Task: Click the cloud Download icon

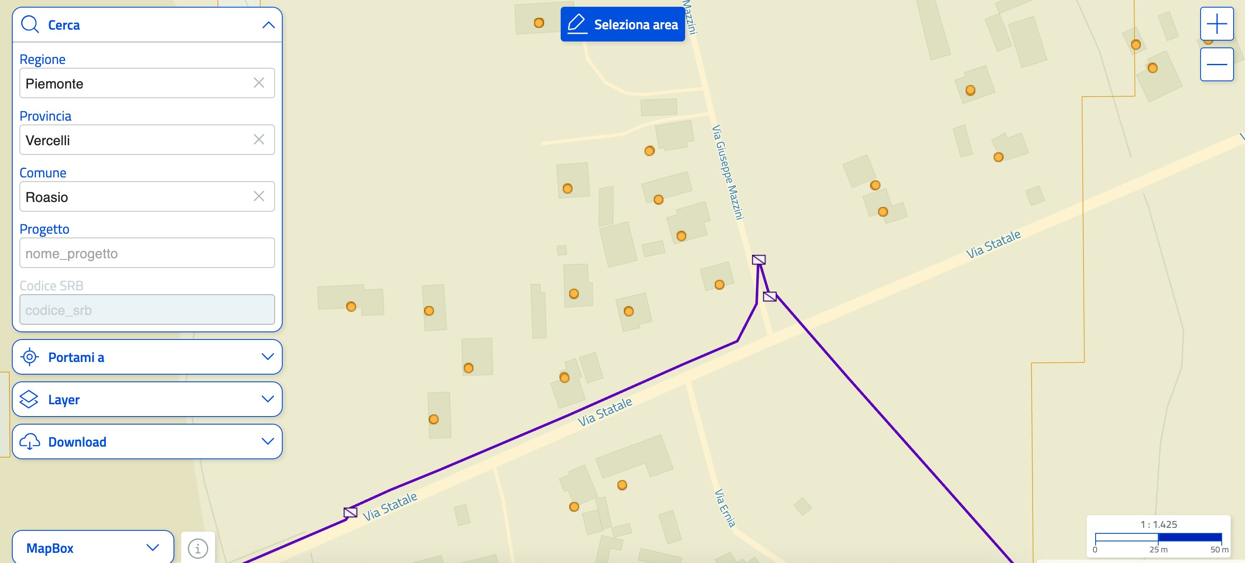Action: tap(30, 442)
